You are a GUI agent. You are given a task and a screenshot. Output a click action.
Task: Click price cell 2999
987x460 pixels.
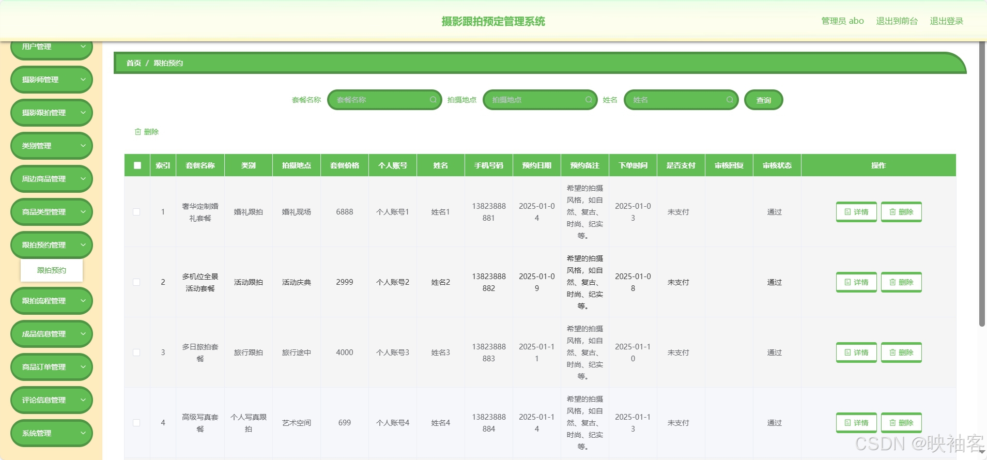[345, 282]
